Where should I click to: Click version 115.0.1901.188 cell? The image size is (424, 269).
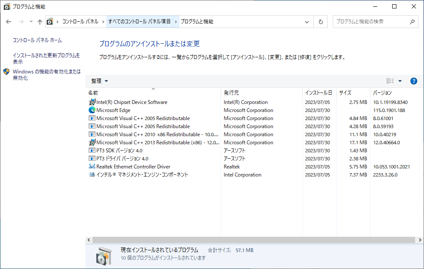coord(389,110)
